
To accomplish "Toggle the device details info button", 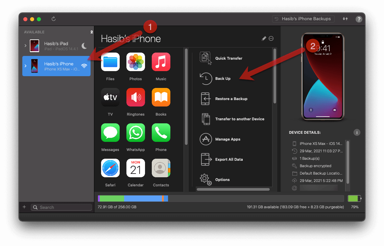I will point(357,132).
